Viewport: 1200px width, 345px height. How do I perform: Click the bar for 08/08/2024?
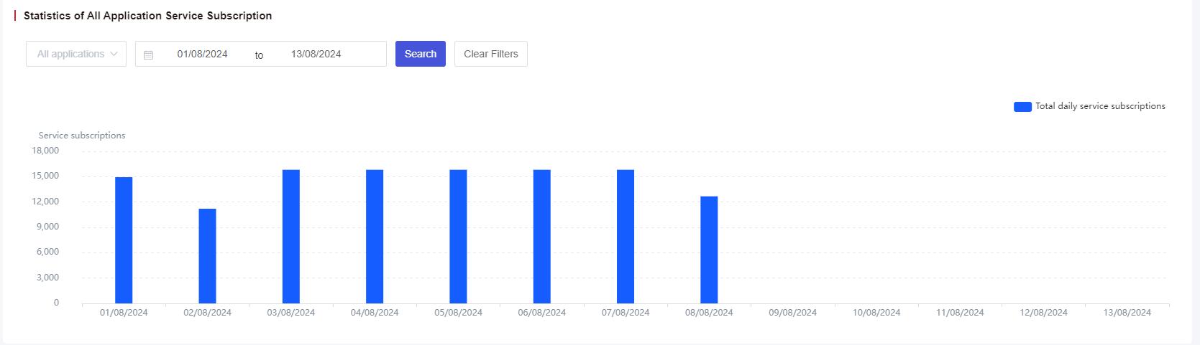pyautogui.click(x=709, y=250)
